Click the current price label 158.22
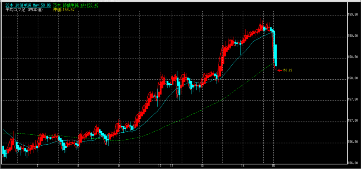 [288, 70]
